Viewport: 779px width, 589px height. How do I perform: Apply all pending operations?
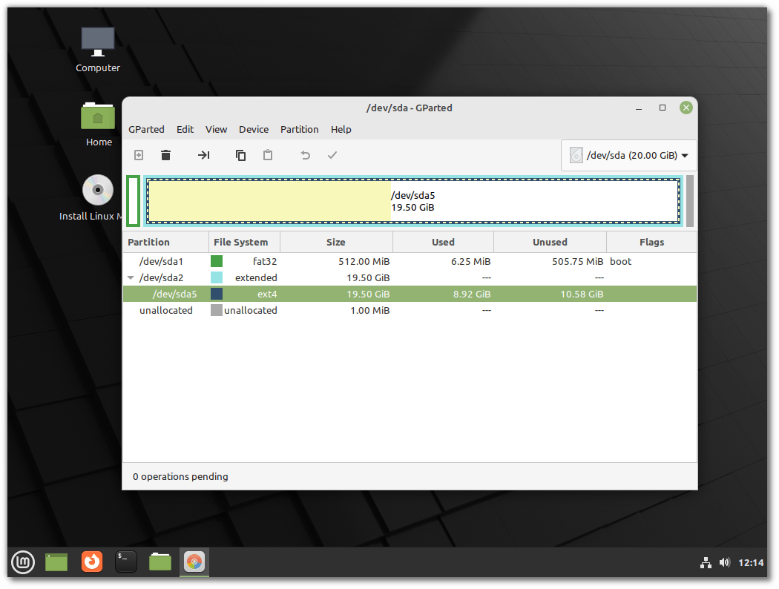tap(332, 155)
